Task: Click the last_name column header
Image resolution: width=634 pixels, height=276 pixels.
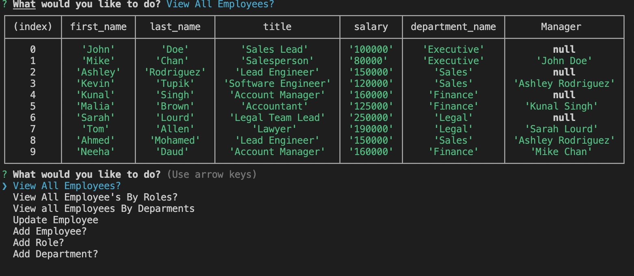Action: pos(175,27)
